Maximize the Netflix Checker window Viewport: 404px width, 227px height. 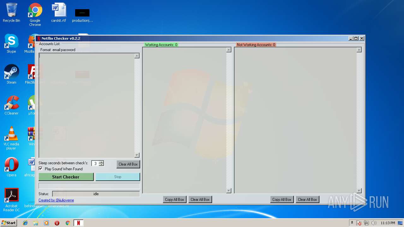tap(356, 38)
